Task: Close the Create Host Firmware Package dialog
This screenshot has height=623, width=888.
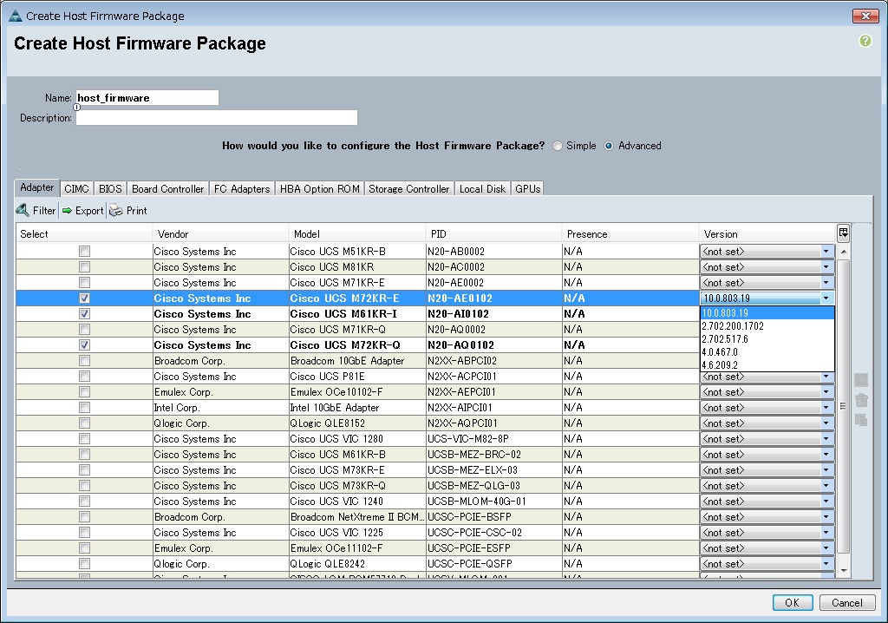Action: (865, 16)
